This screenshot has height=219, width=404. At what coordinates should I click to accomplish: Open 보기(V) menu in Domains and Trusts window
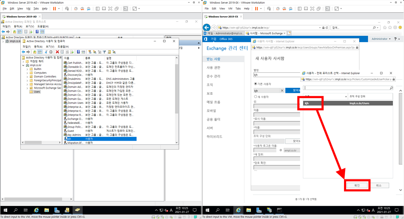pyautogui.click(x=29, y=26)
